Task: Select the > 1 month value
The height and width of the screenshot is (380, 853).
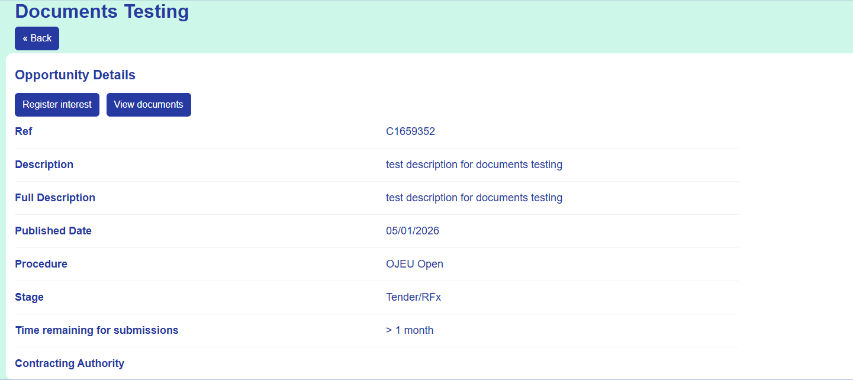Action: tap(410, 330)
